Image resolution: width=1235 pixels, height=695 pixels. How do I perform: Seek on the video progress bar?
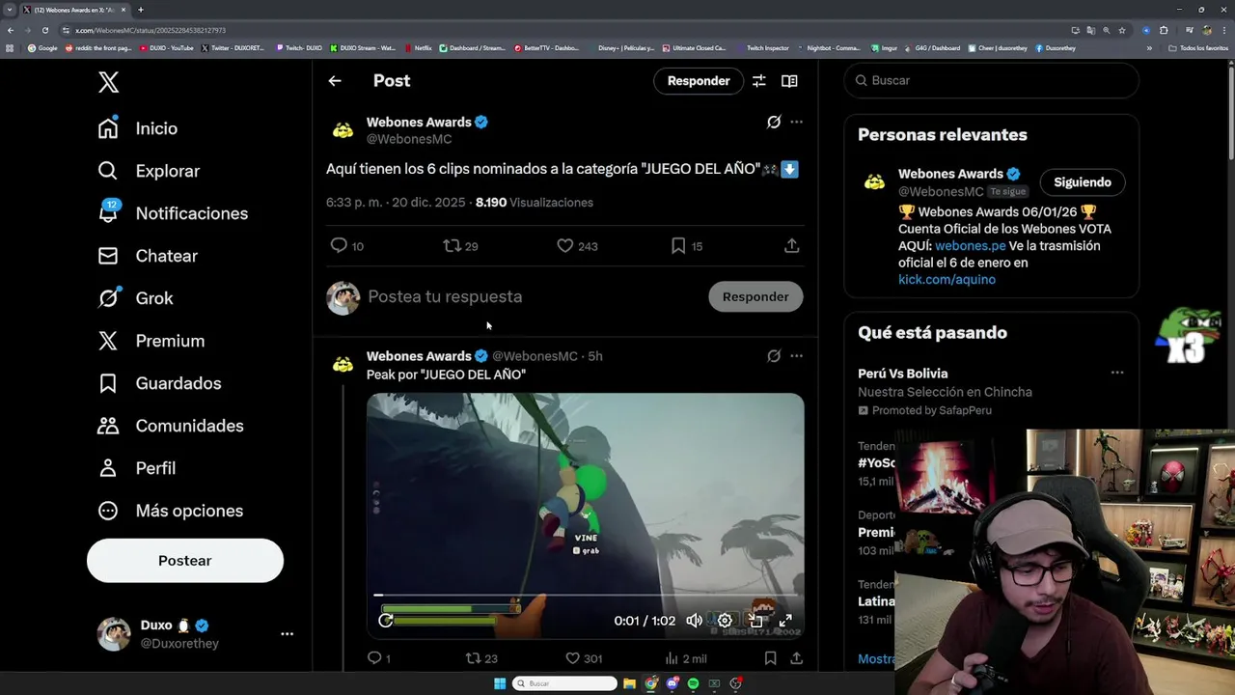tap(585, 597)
